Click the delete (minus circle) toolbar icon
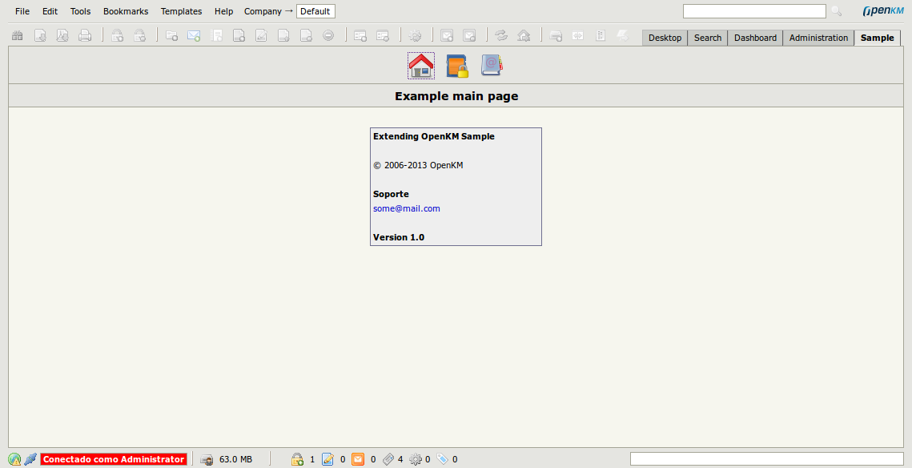 pyautogui.click(x=328, y=35)
